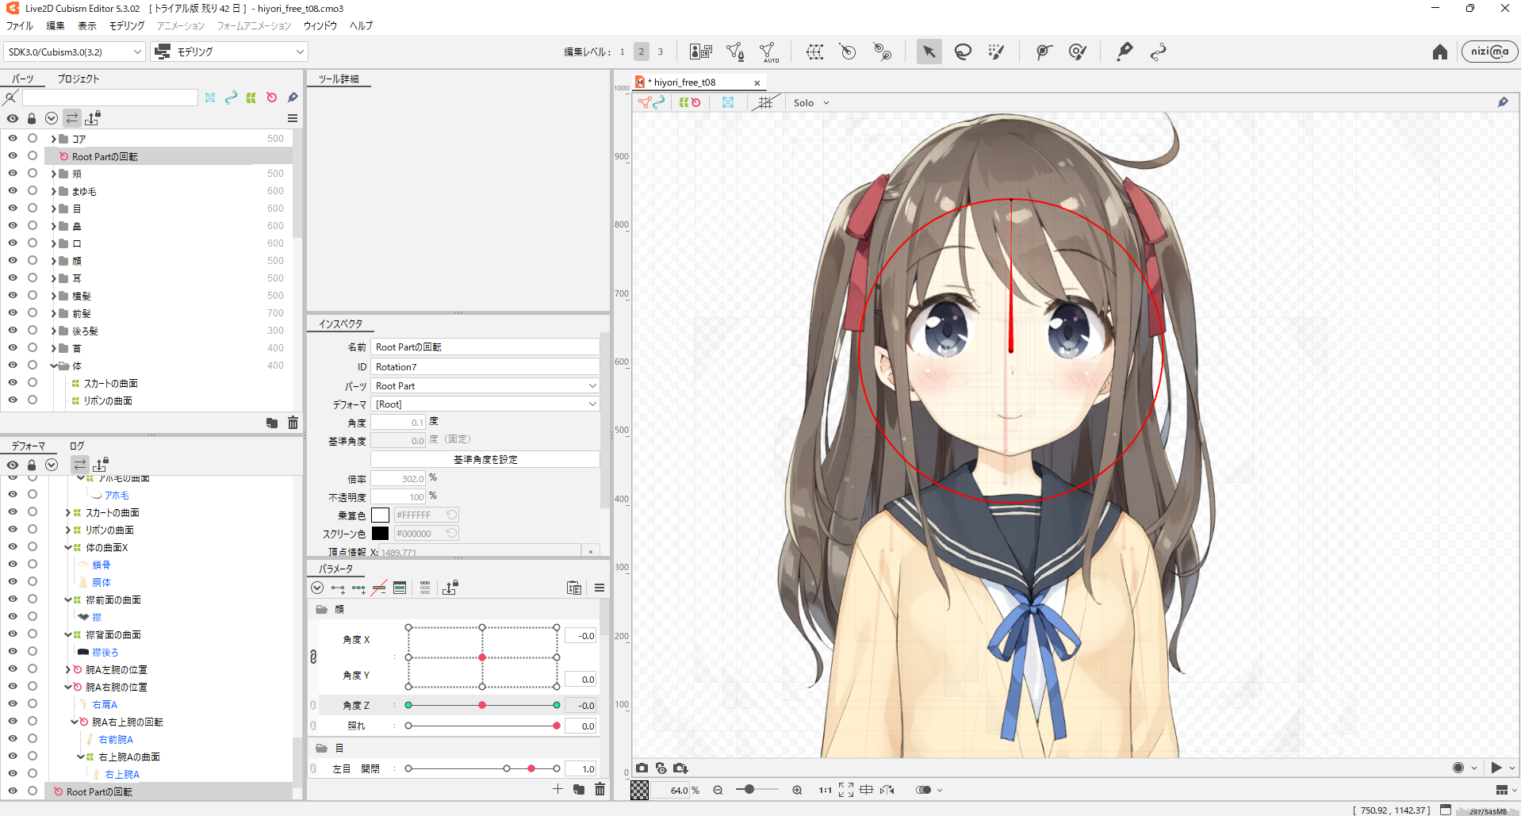Viewport: 1521px width, 816px height.
Task: Click the nizima button
Action: tap(1489, 52)
